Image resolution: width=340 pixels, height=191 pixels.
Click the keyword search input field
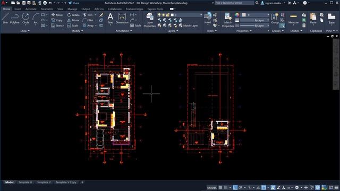[x=234, y=3]
